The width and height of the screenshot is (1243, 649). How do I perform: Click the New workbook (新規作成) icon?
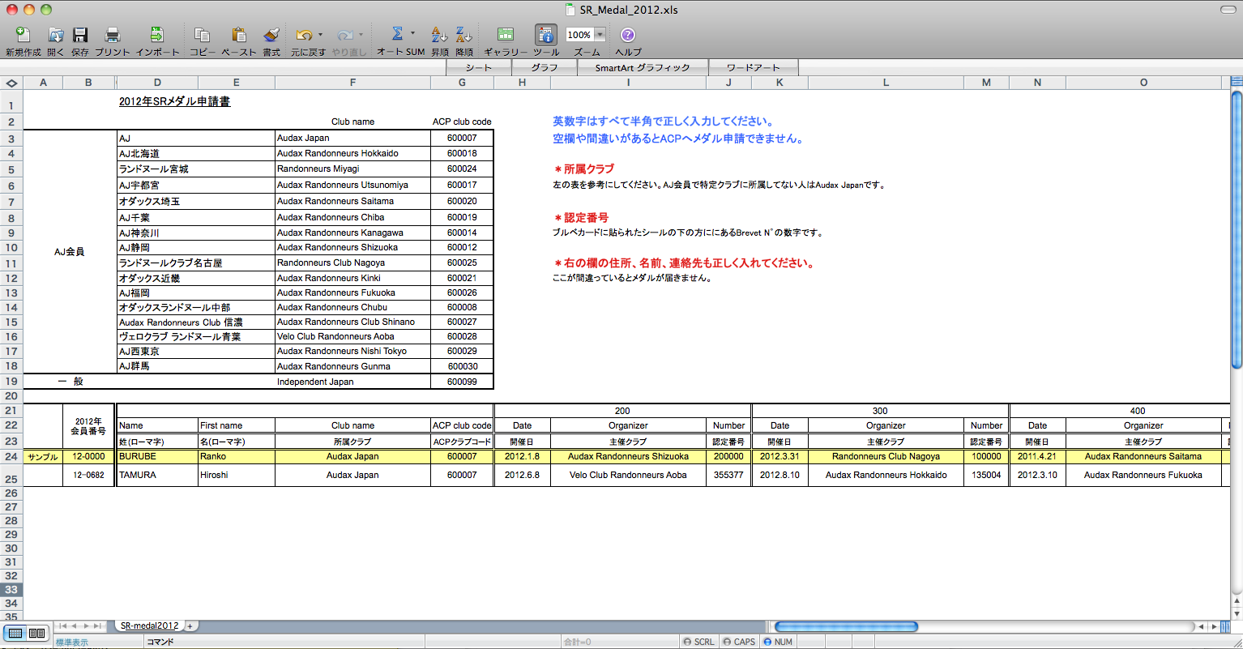(23, 35)
